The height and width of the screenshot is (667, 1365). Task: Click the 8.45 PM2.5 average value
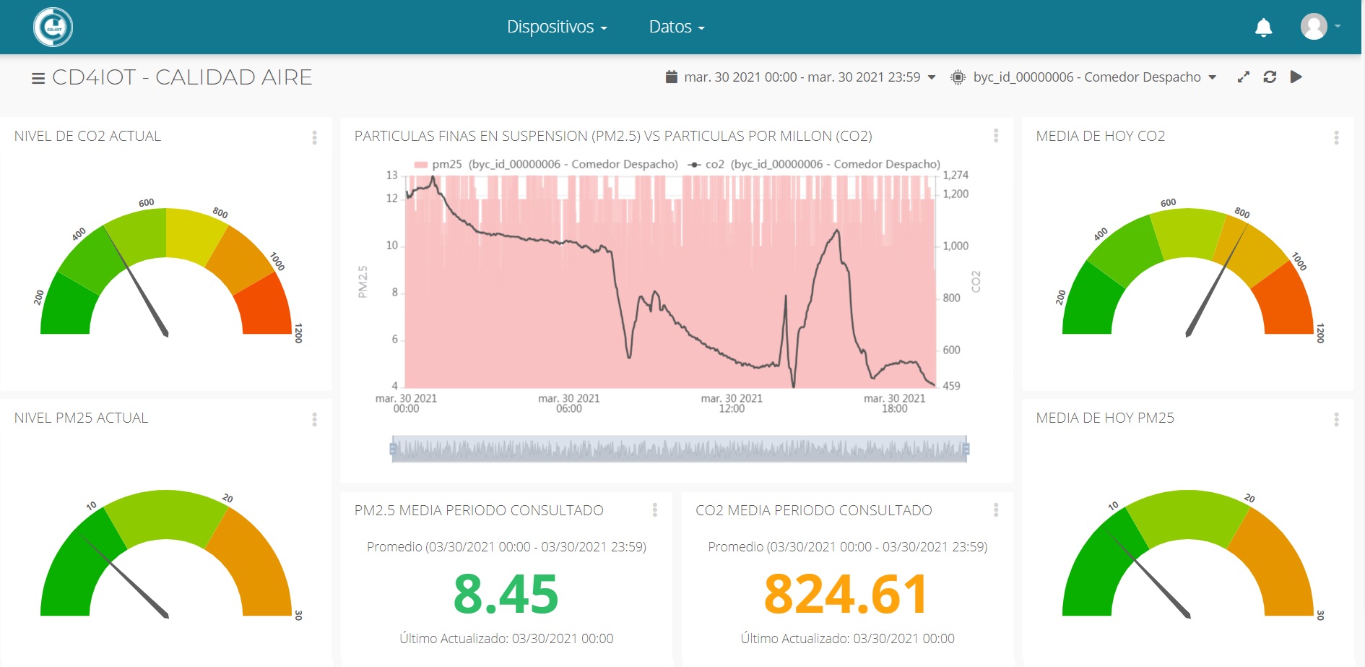click(x=506, y=594)
